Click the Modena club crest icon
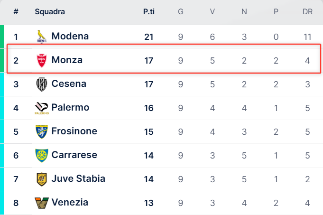The height and width of the screenshot is (215, 323). coord(42,37)
